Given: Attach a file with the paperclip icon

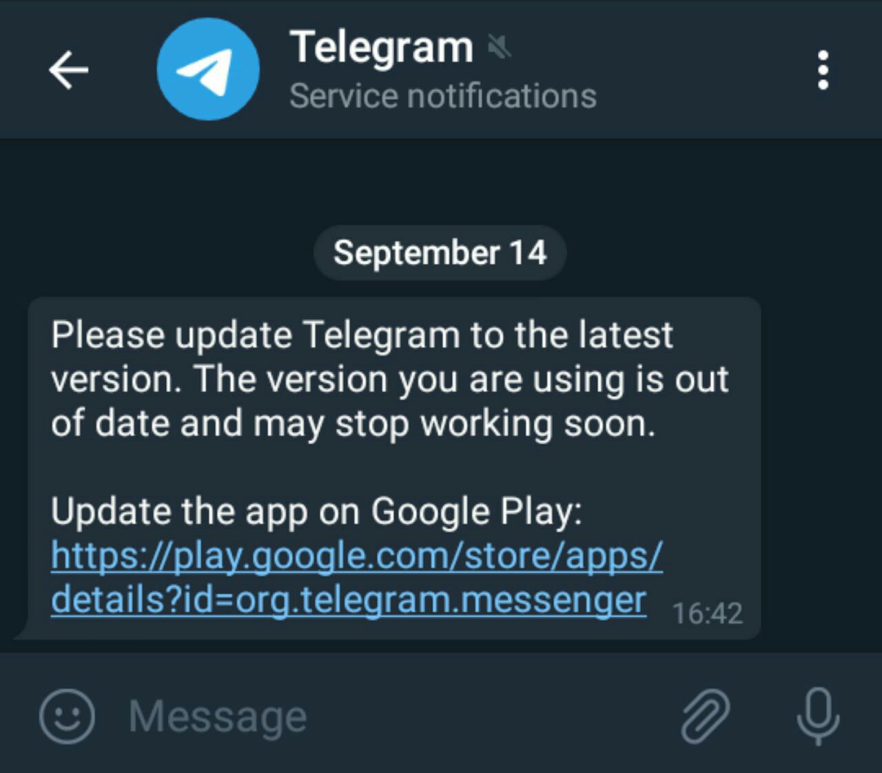Looking at the screenshot, I should pos(705,717).
